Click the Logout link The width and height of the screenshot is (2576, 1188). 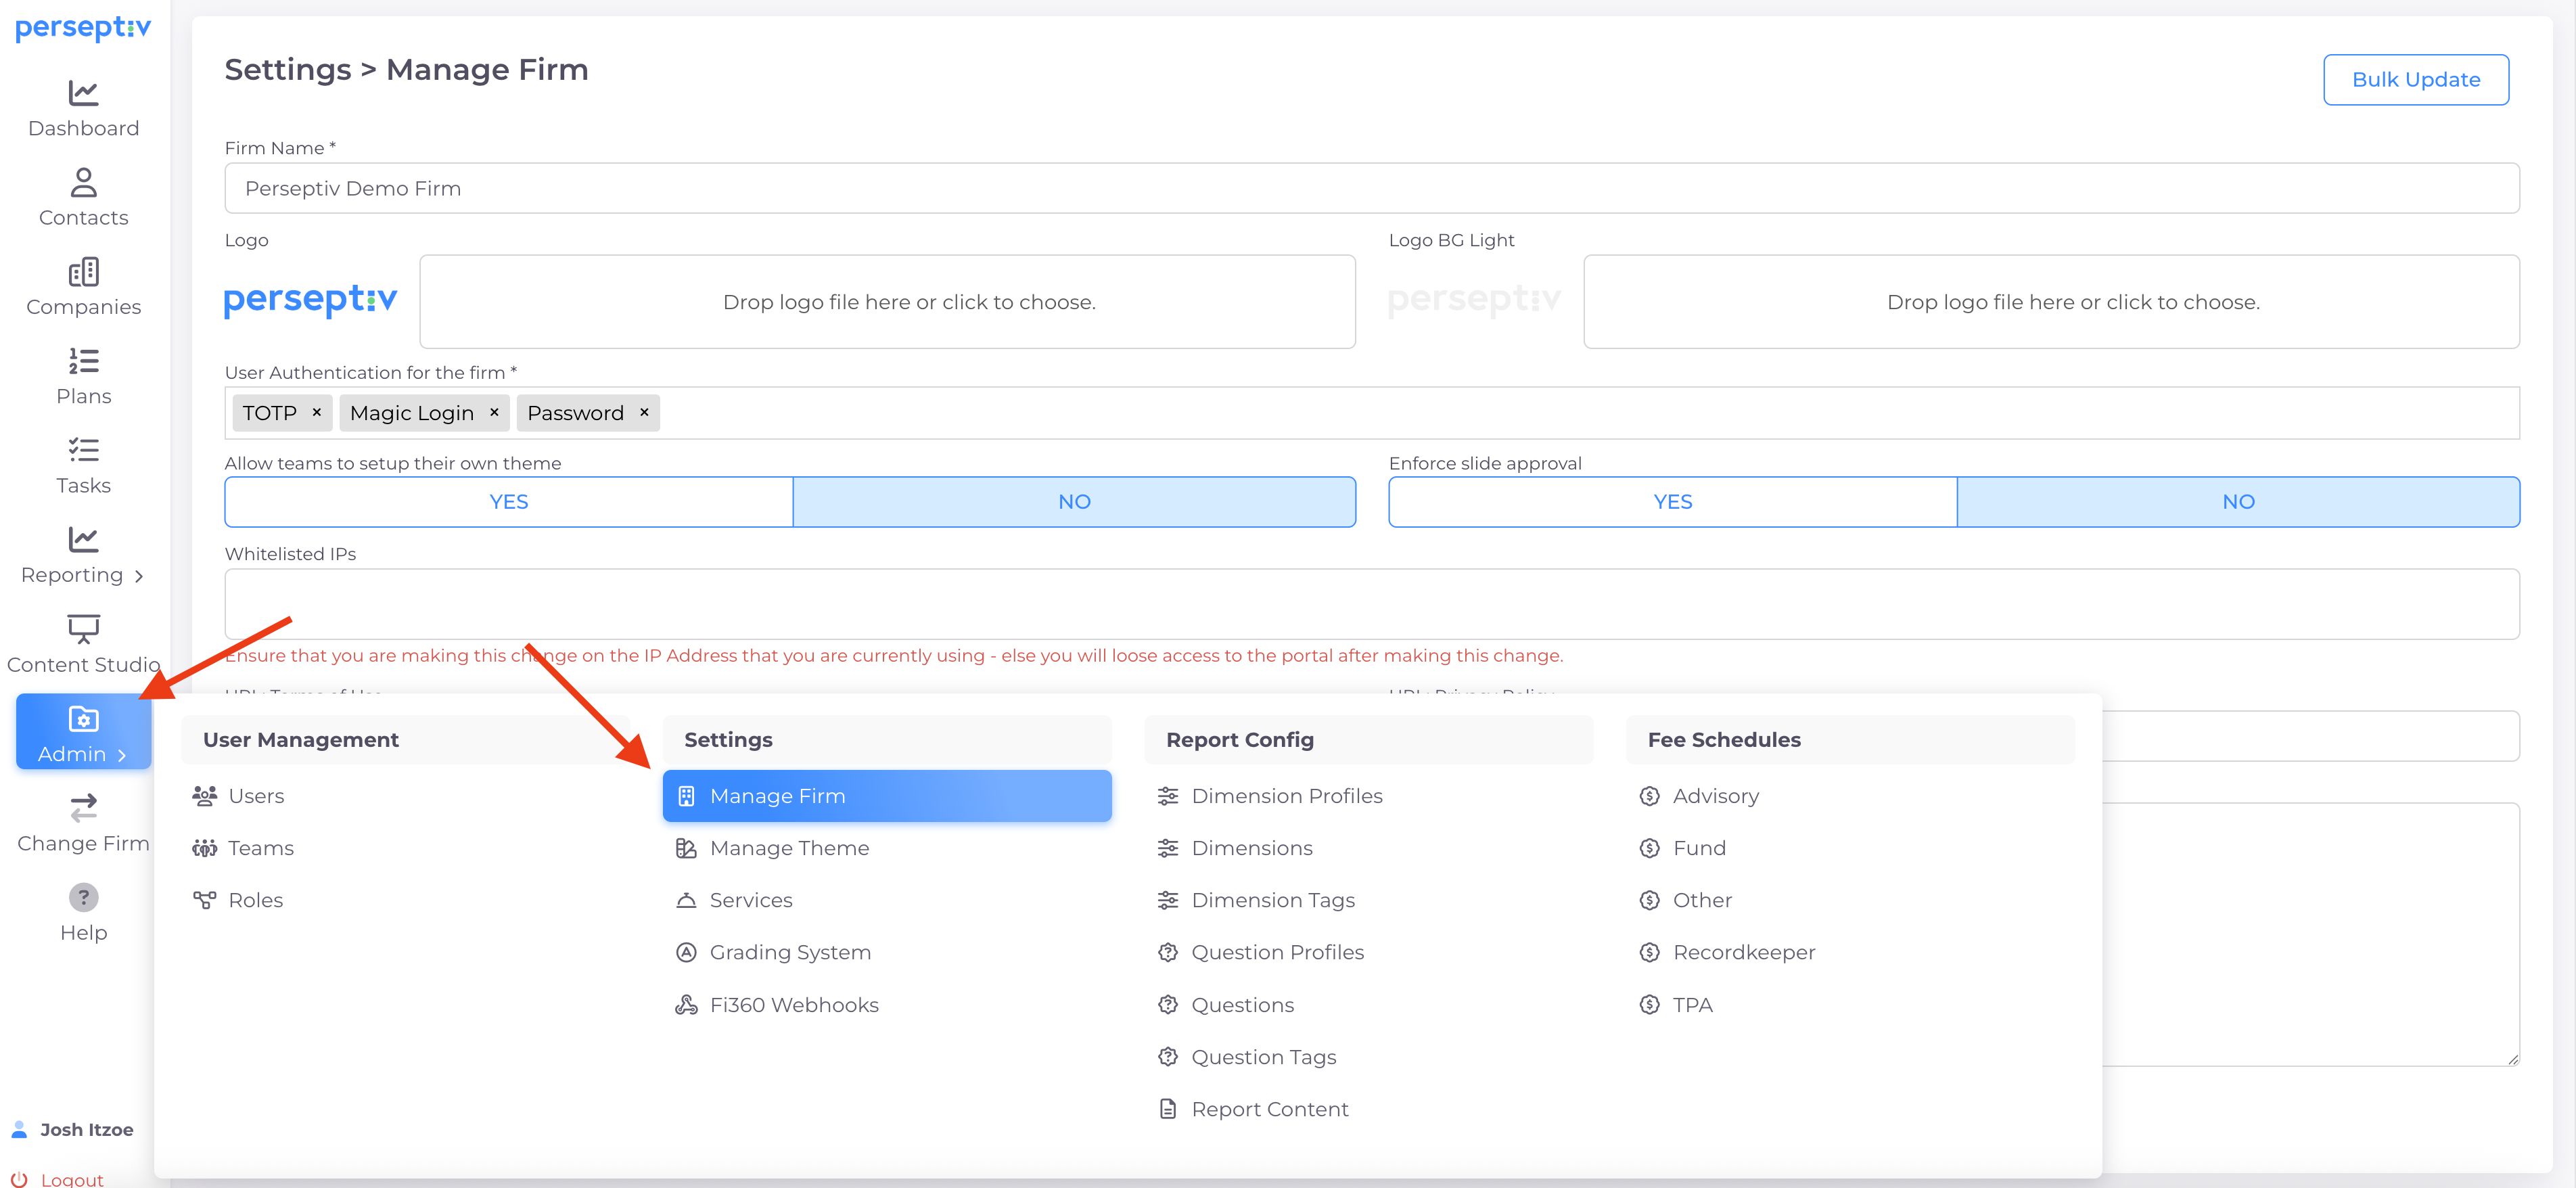(x=71, y=1179)
